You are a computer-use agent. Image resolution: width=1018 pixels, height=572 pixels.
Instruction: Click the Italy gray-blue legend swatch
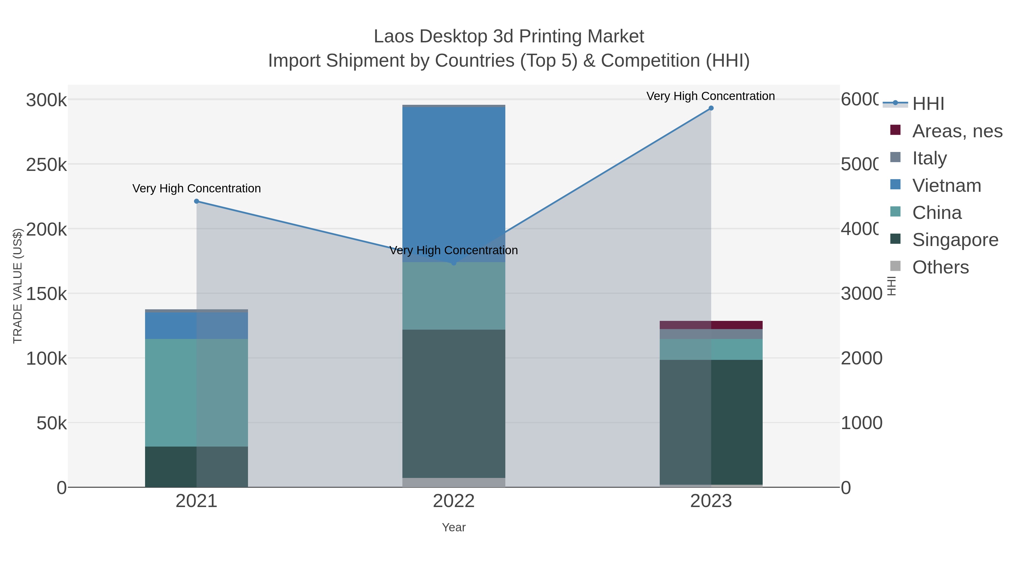tap(896, 157)
